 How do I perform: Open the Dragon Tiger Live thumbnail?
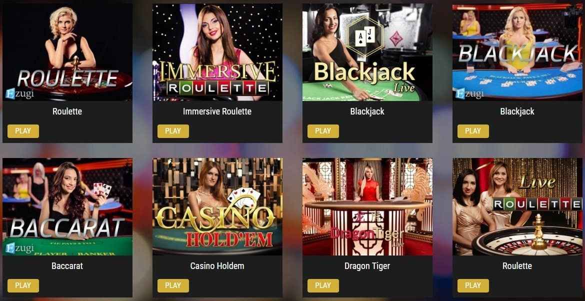(367, 206)
